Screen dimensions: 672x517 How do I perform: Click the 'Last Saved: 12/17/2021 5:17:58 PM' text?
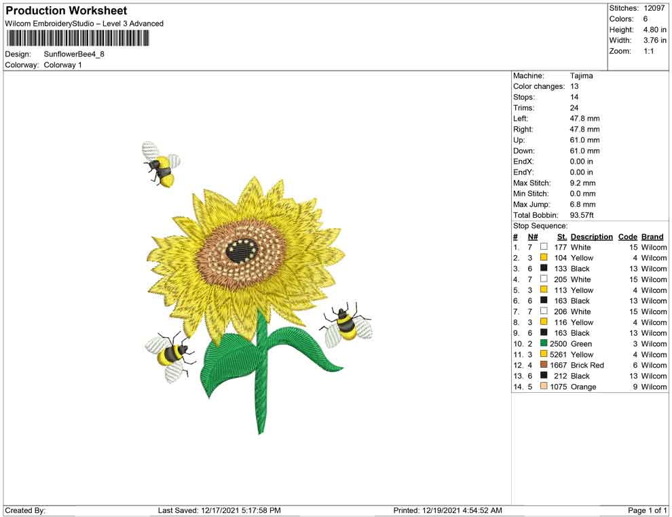click(219, 510)
